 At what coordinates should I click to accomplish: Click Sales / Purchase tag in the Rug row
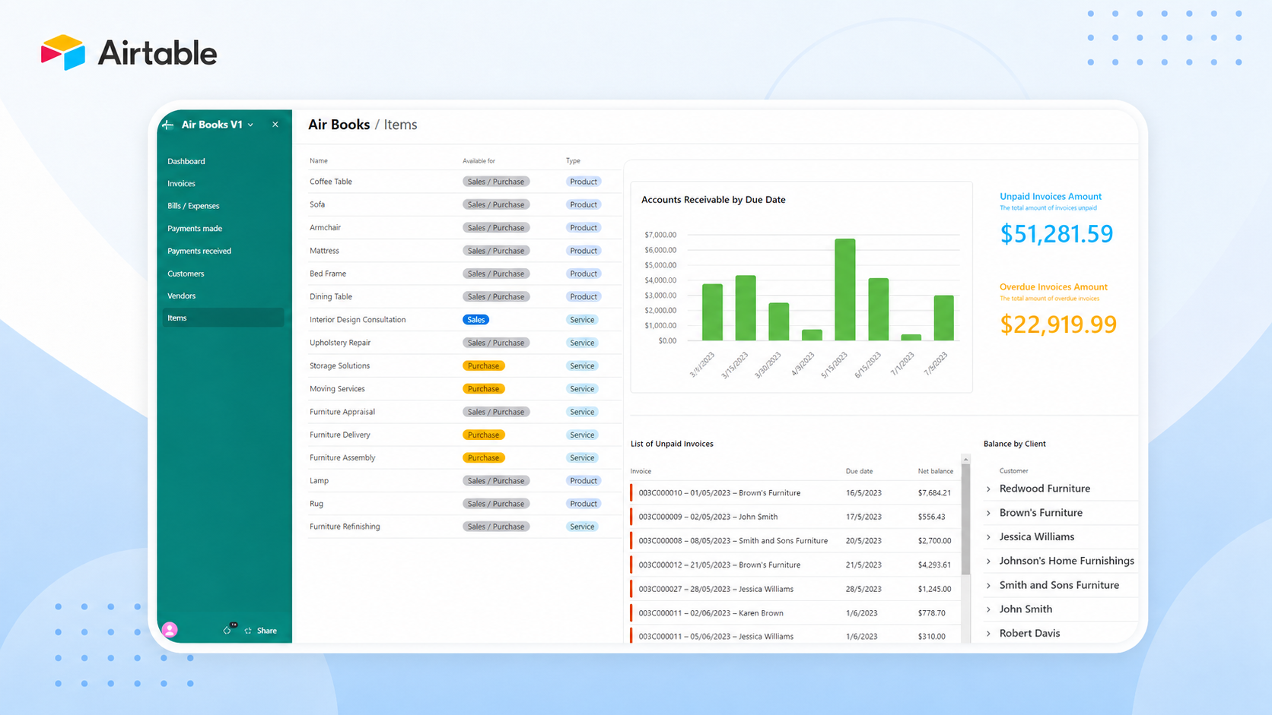coord(496,504)
